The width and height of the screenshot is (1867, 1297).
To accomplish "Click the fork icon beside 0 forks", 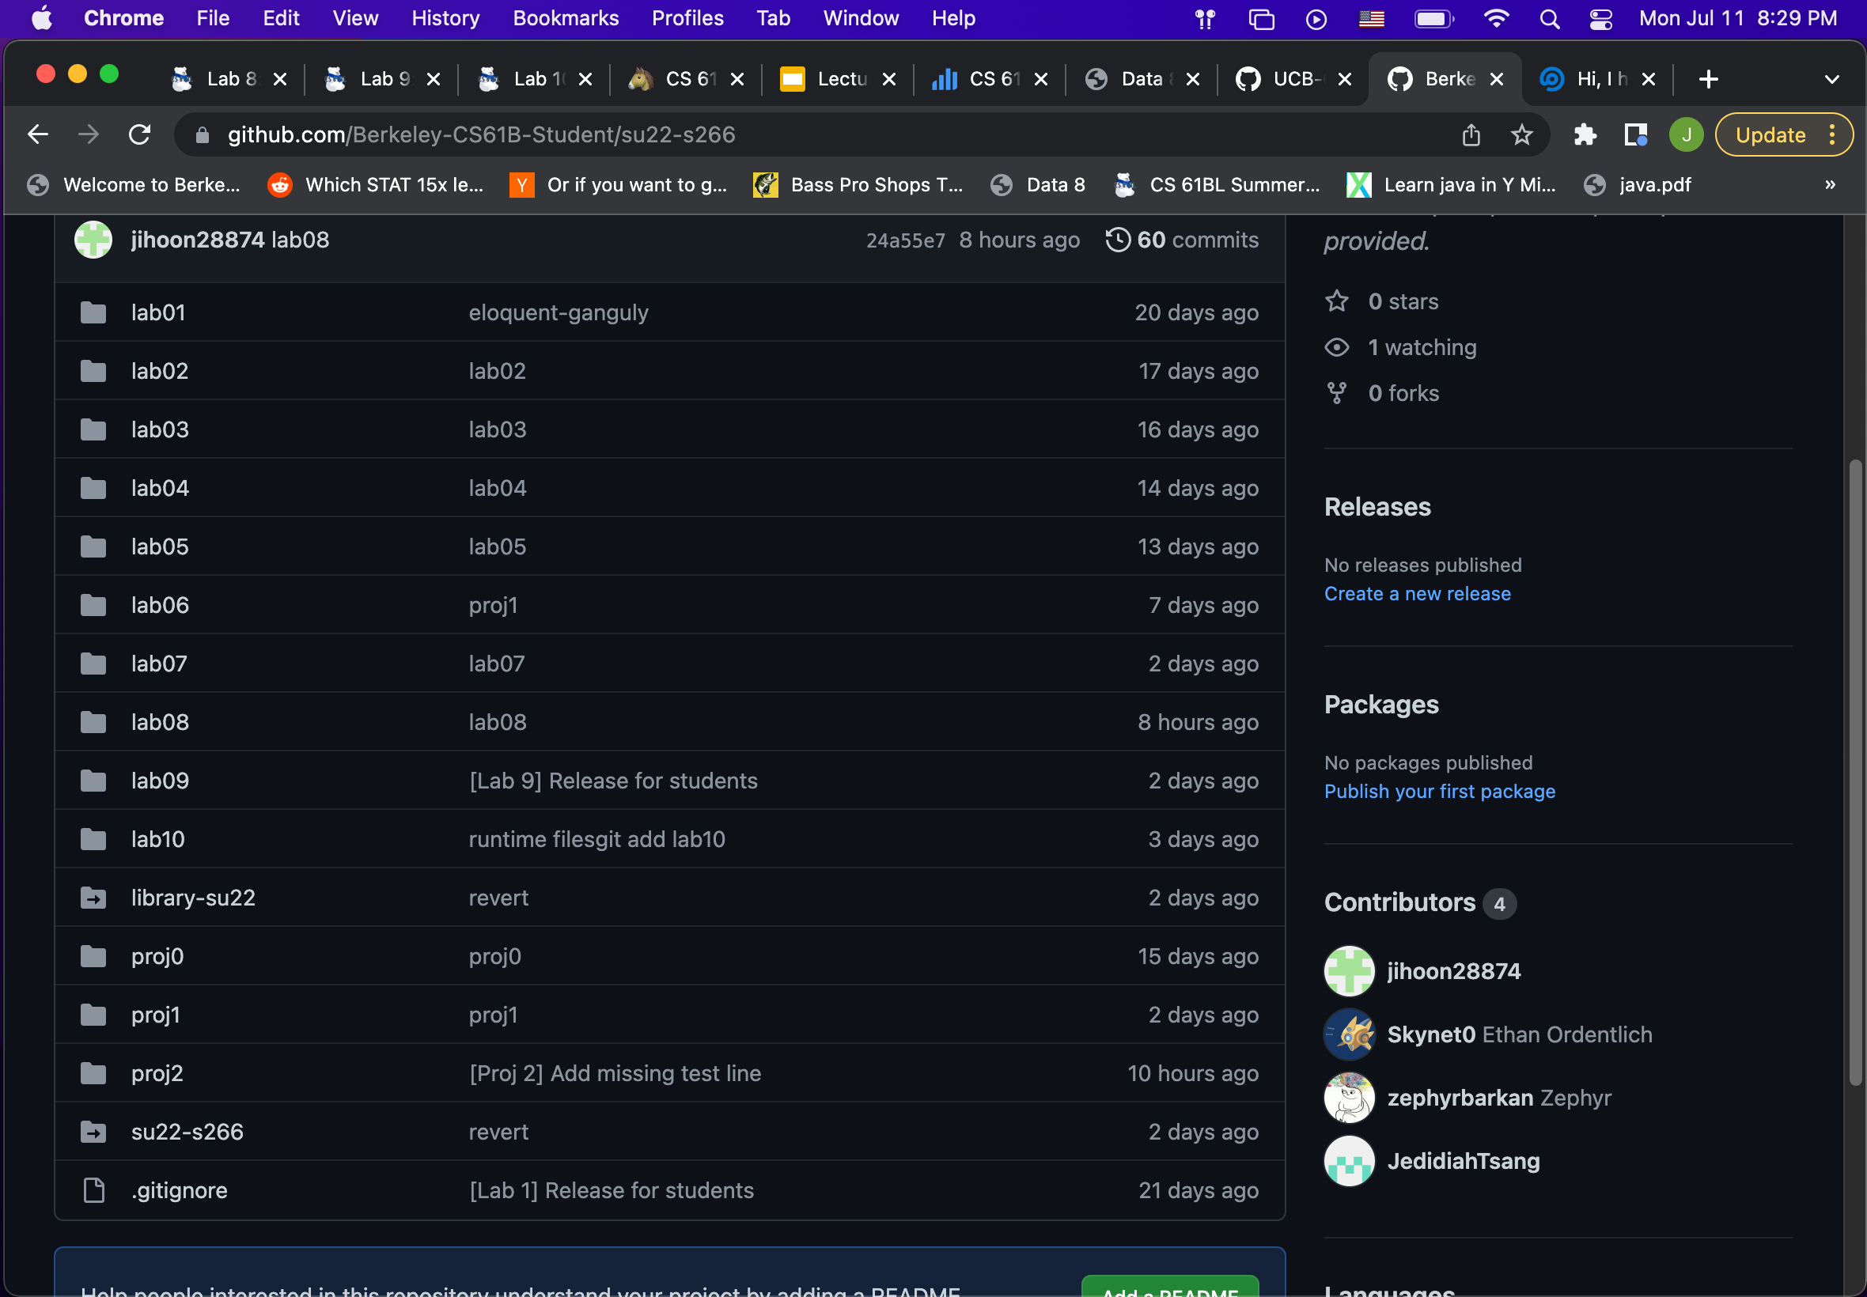I will pos(1336,393).
